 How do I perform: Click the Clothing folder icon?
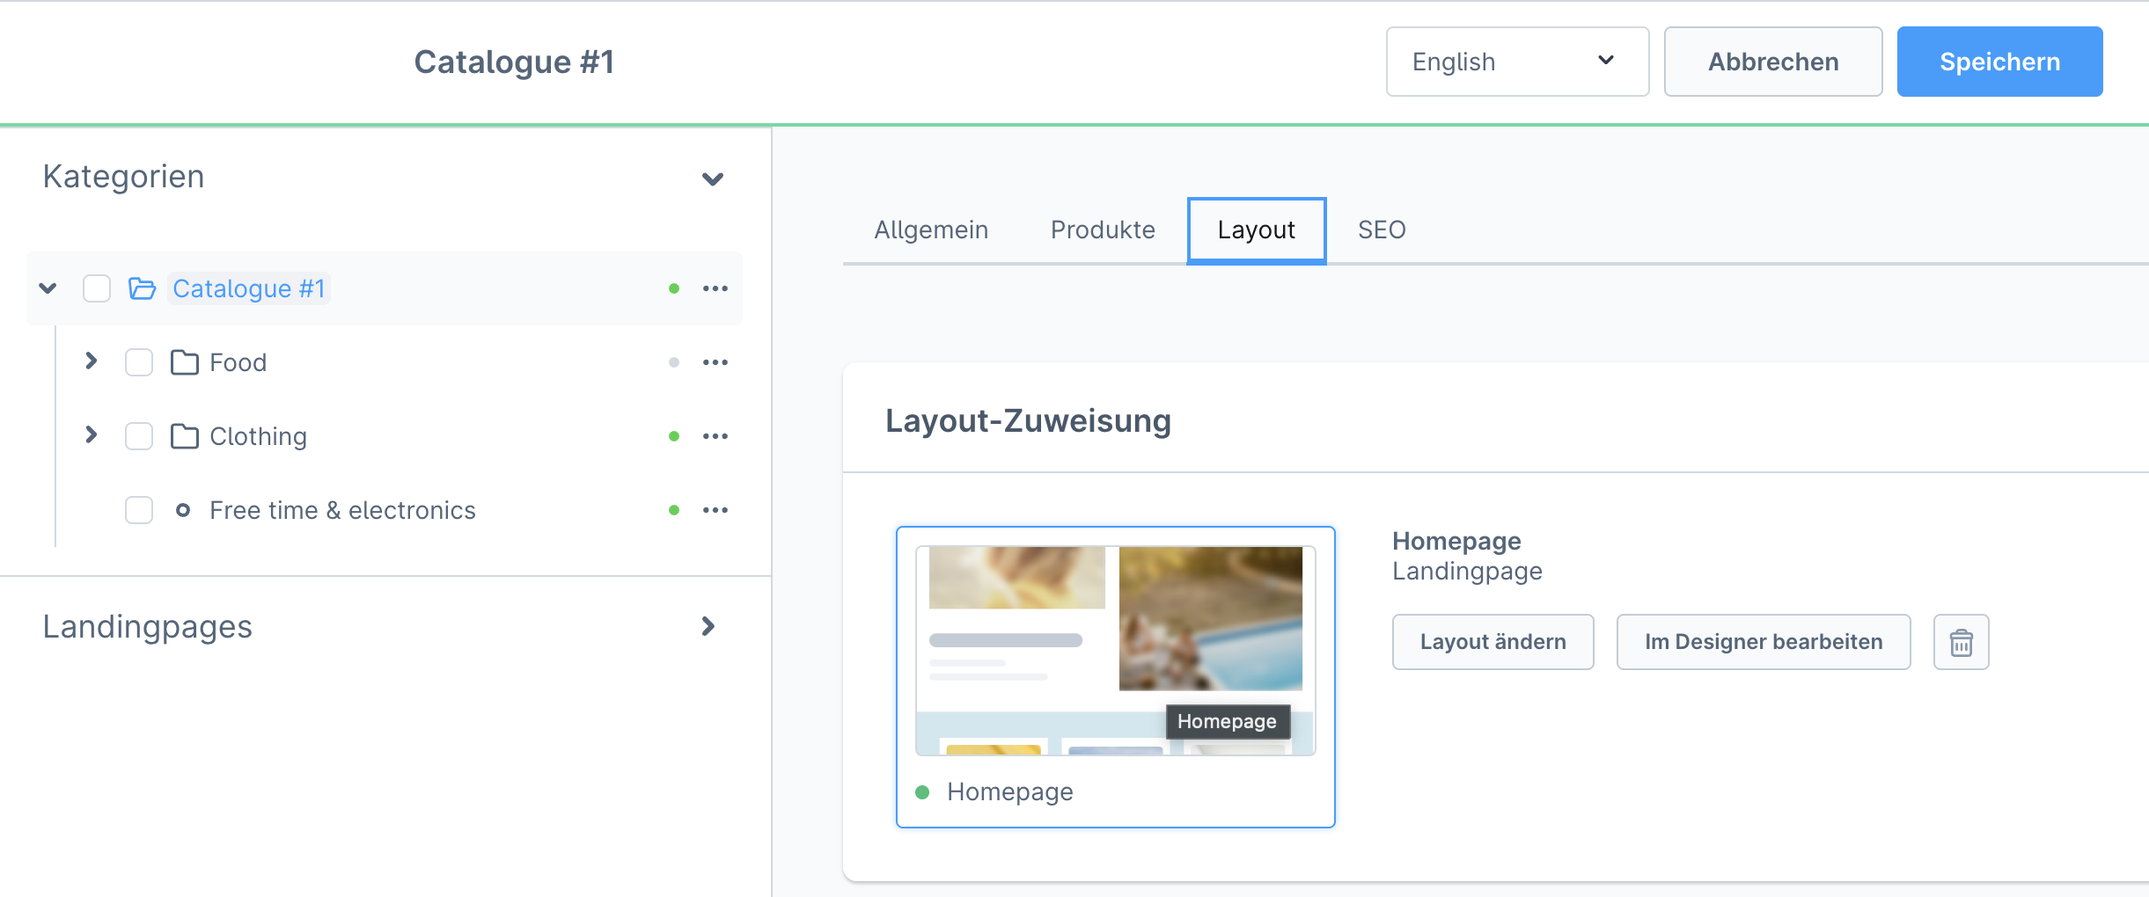pos(184,436)
